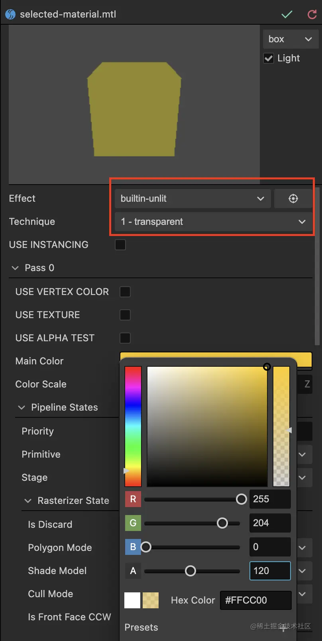Click the G green slider handle

click(222, 523)
